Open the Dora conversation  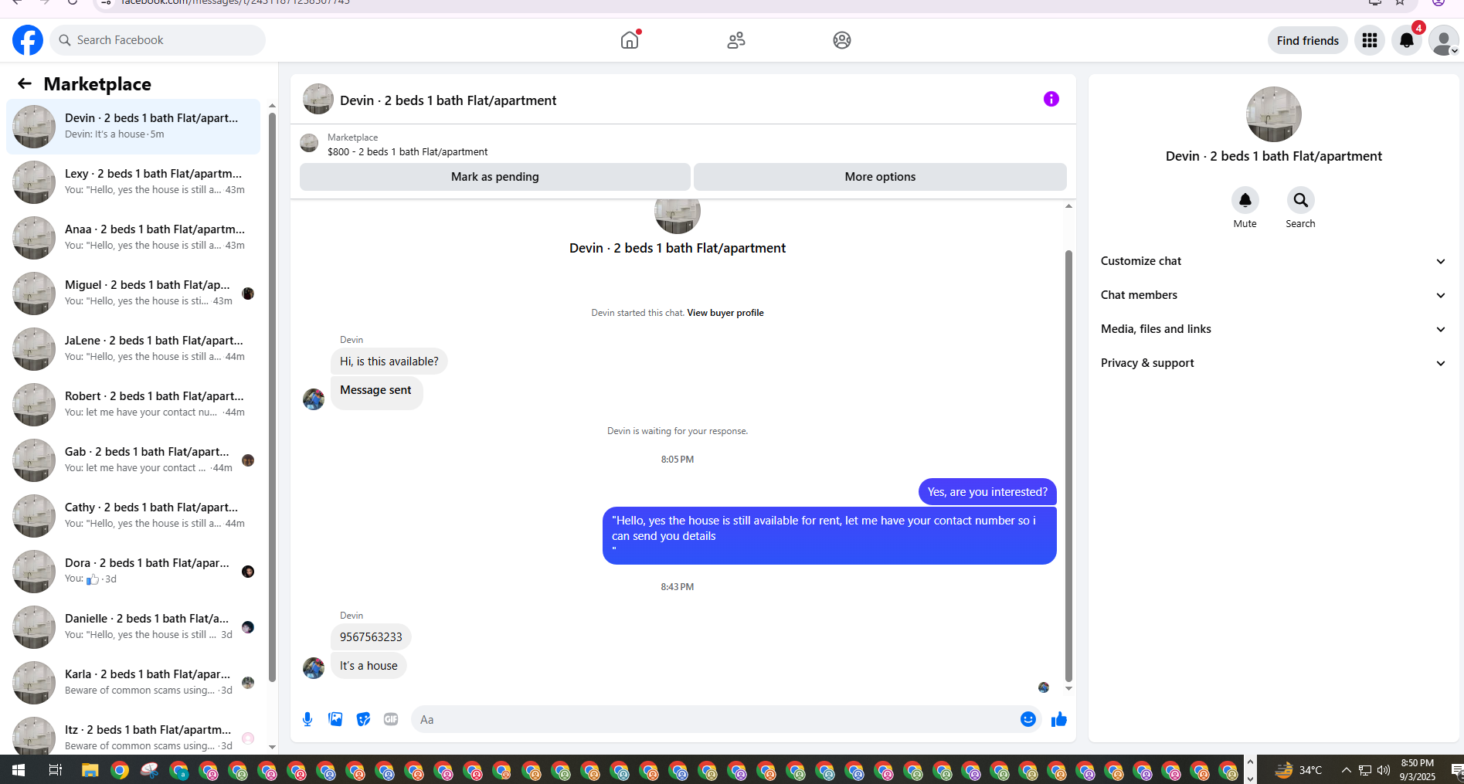point(133,572)
